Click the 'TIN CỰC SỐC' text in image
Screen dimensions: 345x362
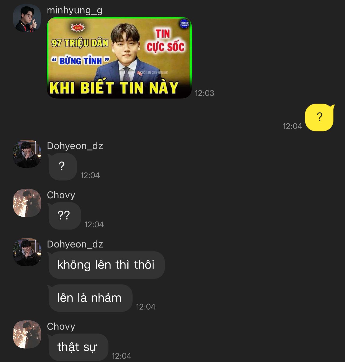pyautogui.click(x=165, y=40)
